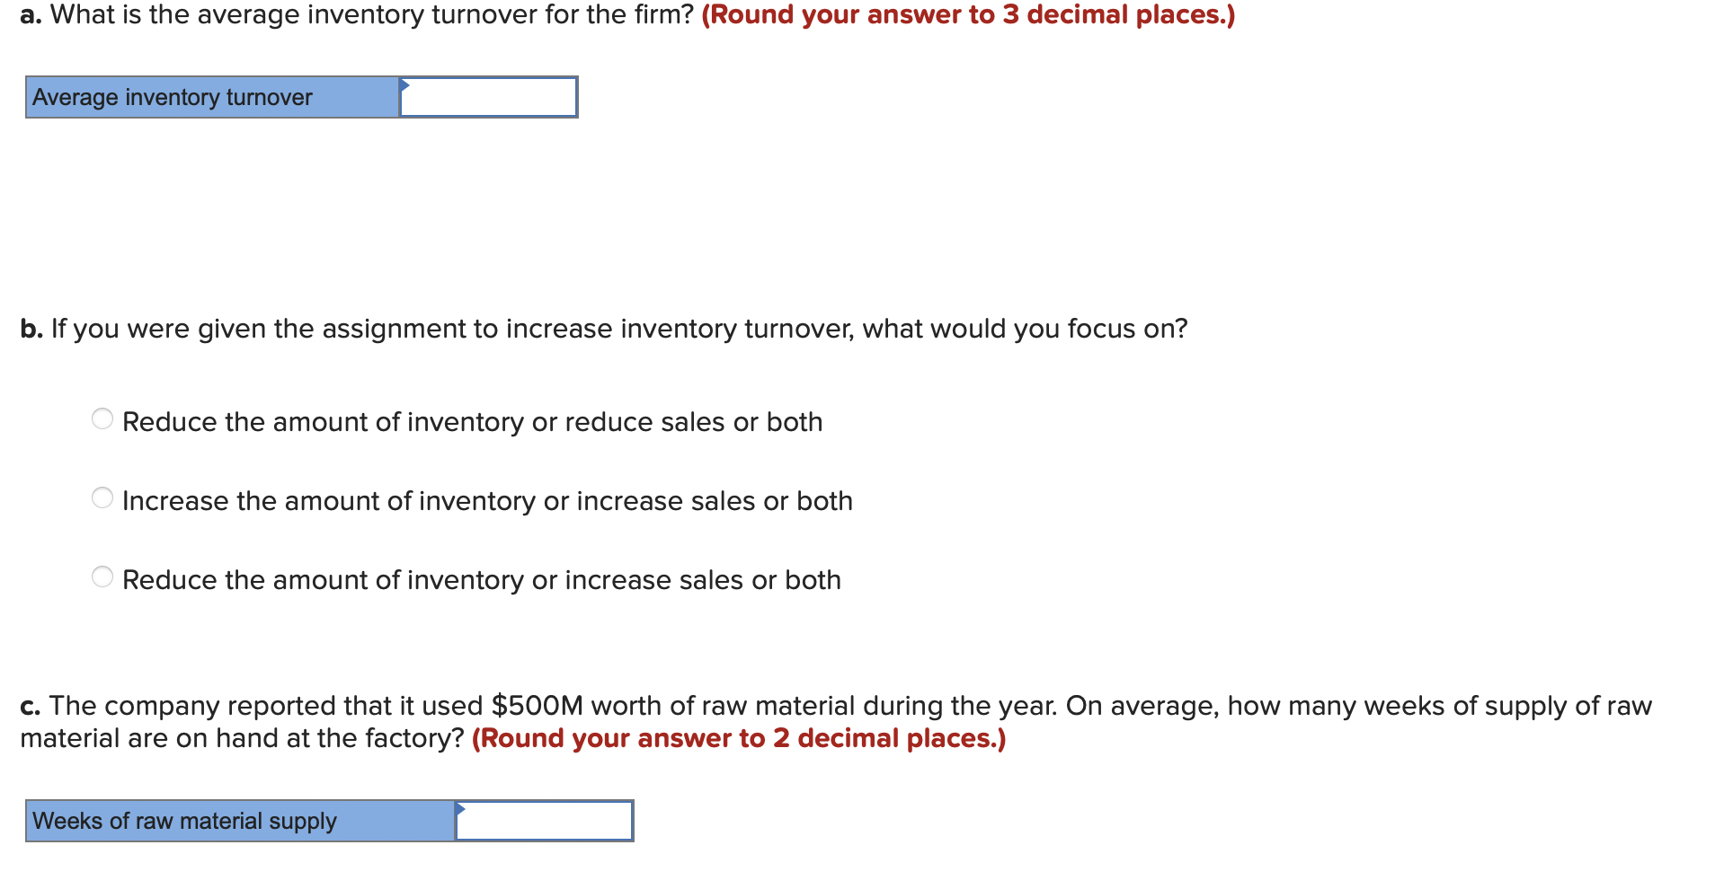The width and height of the screenshot is (1724, 889).
Task: Click the red rounding instruction in question c
Action: [737, 738]
